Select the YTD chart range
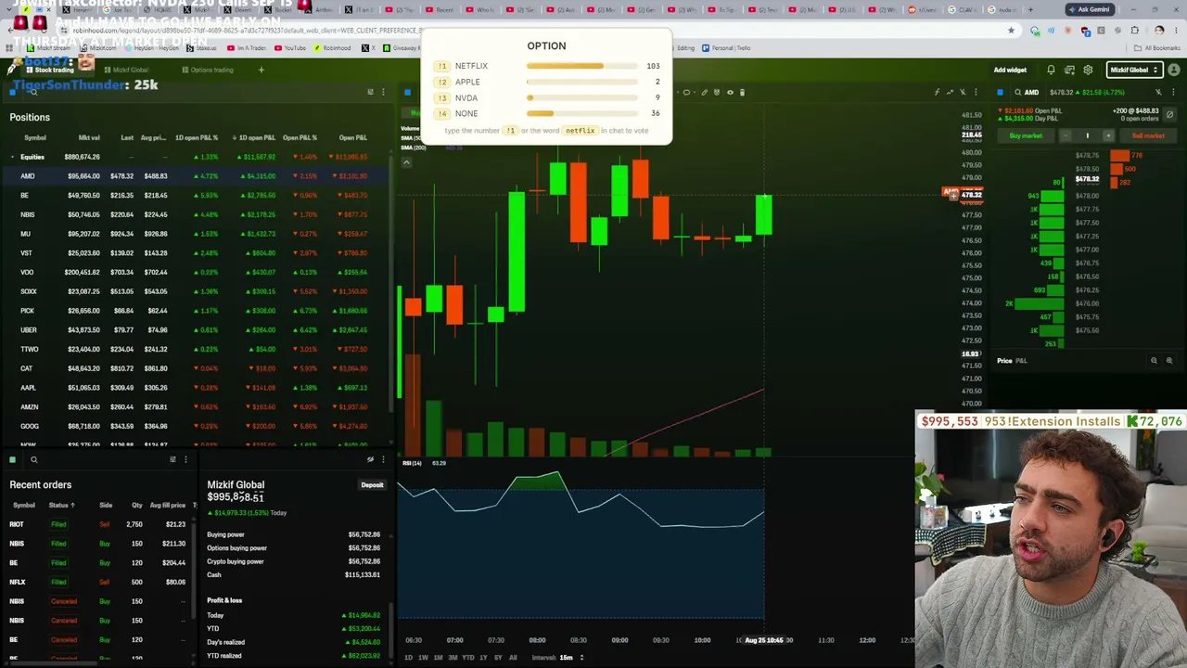This screenshot has width=1187, height=668. [x=468, y=658]
